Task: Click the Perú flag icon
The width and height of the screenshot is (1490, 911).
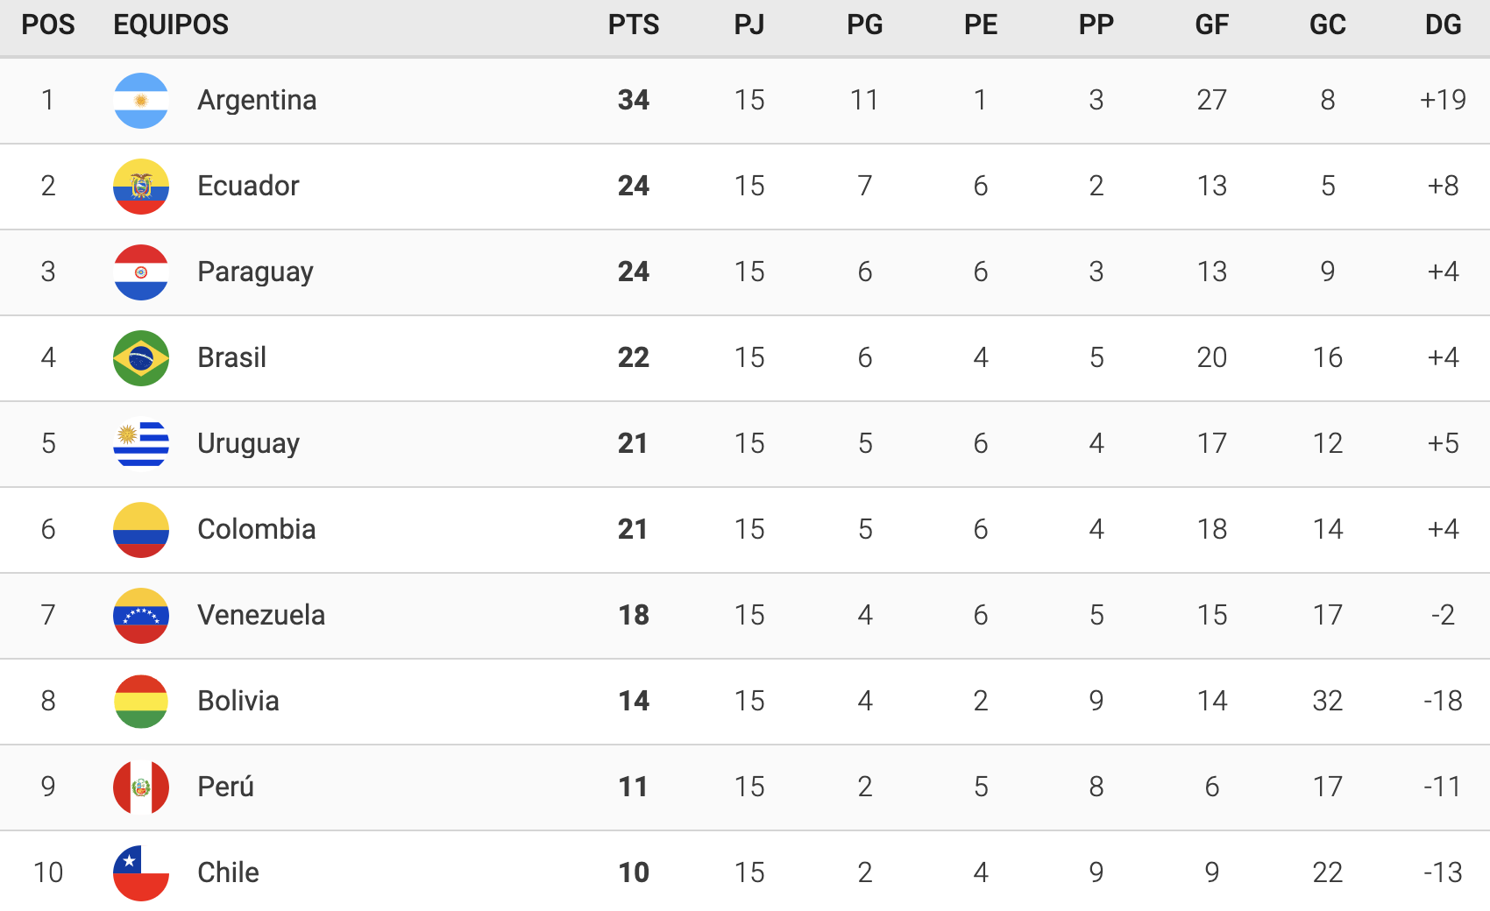Action: (x=141, y=787)
